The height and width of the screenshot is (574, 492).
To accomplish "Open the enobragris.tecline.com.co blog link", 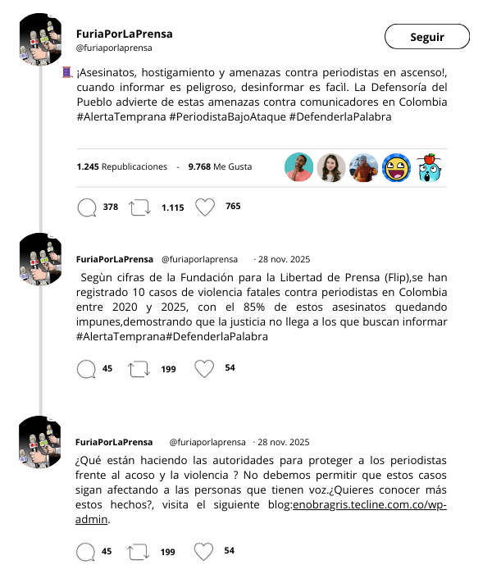I will 370,504.
